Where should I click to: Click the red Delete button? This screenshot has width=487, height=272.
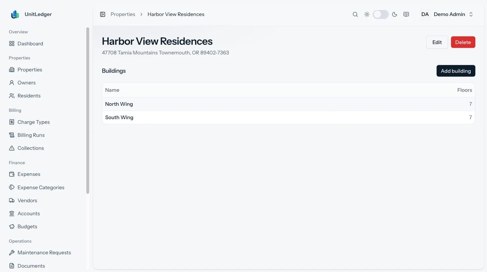pyautogui.click(x=463, y=42)
